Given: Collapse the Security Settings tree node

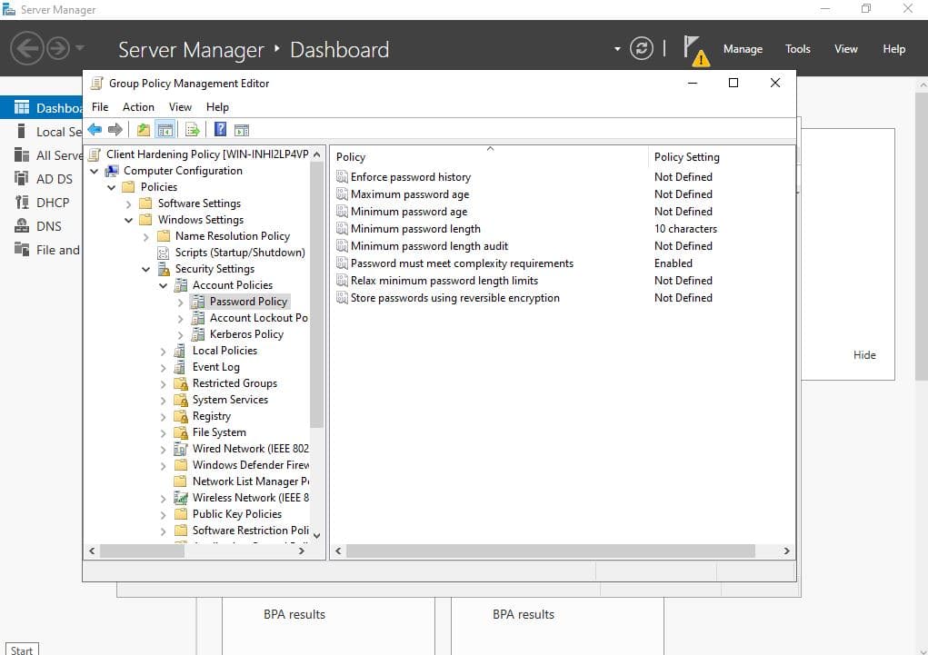Looking at the screenshot, I should pyautogui.click(x=146, y=269).
